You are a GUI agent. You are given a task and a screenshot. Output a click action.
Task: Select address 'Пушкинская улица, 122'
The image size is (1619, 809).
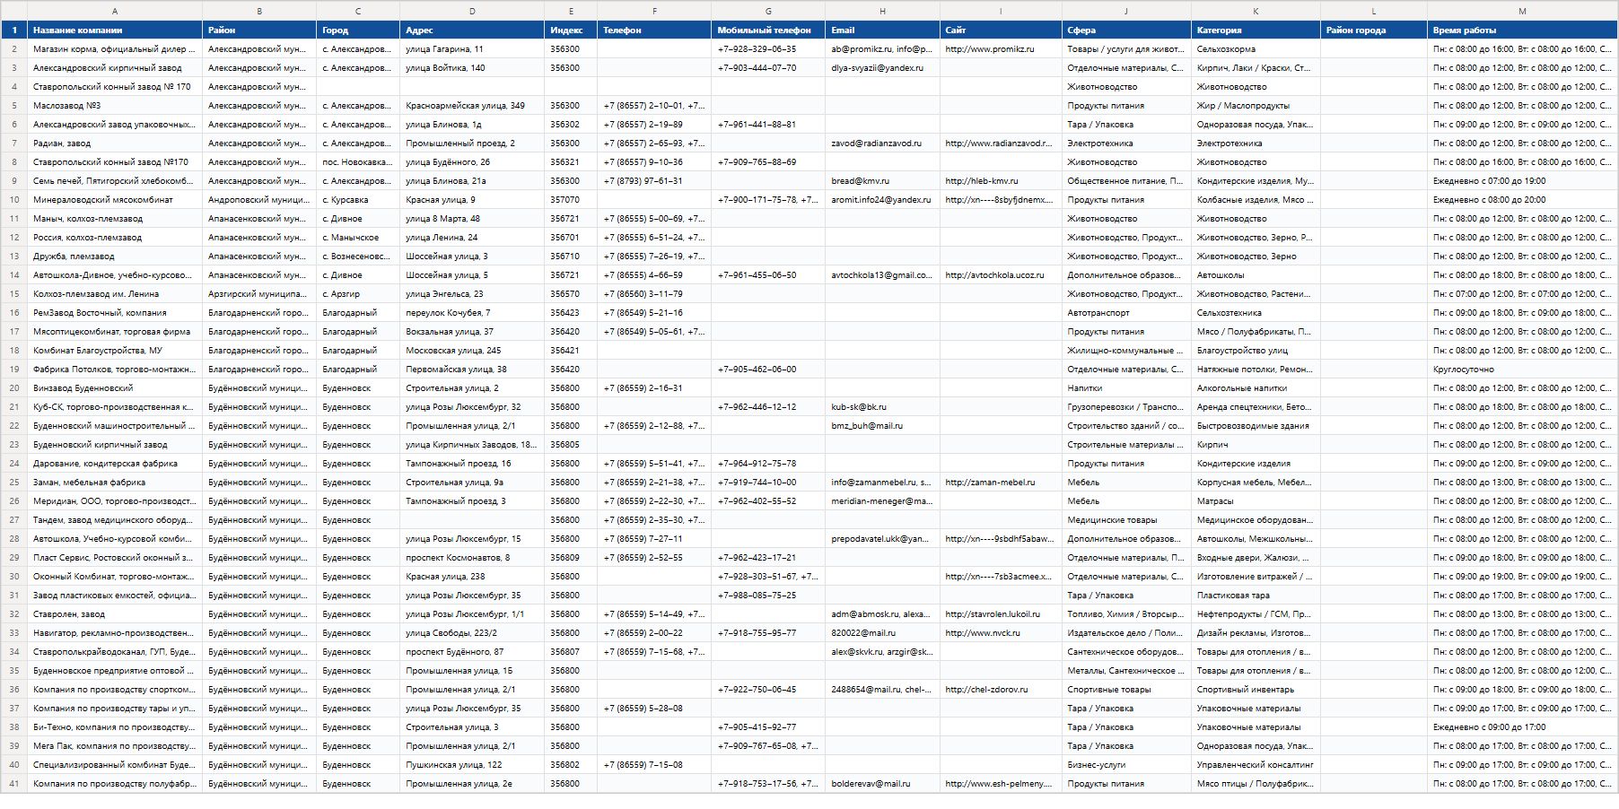[x=472, y=765]
